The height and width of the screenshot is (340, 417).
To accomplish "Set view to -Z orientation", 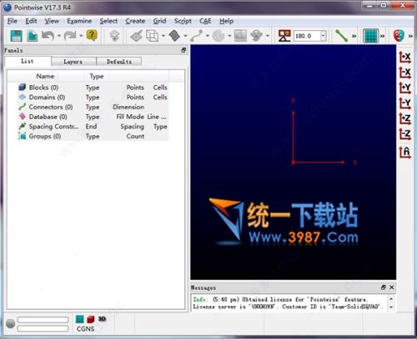I will tap(405, 134).
